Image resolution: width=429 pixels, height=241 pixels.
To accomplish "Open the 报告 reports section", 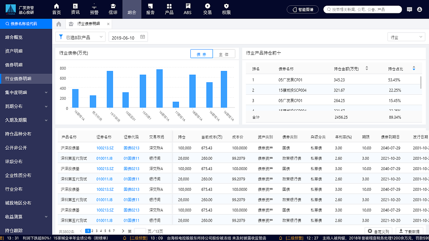I will click(150, 9).
